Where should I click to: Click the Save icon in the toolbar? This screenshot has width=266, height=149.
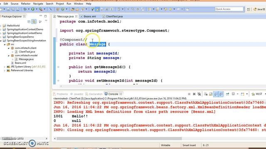[8, 9]
